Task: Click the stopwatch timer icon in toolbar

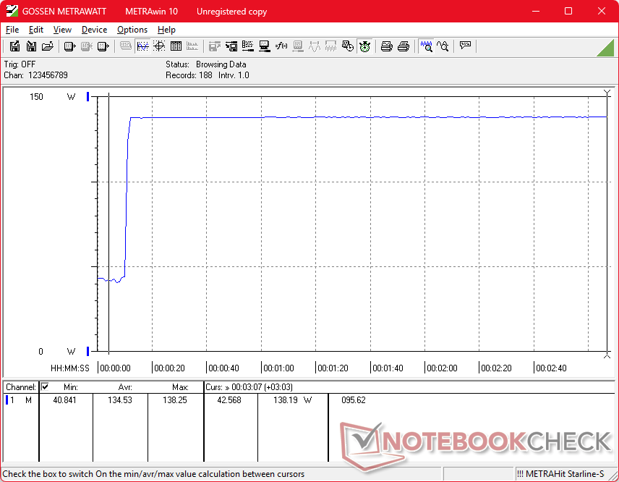Action: tap(364, 46)
